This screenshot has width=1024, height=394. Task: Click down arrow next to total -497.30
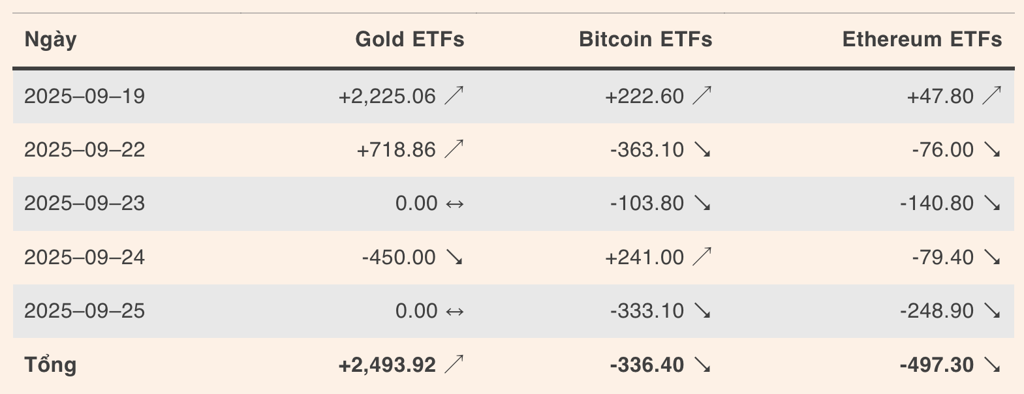[992, 365]
